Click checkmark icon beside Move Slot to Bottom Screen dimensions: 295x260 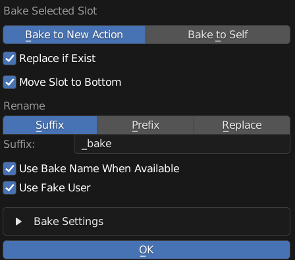(10, 82)
